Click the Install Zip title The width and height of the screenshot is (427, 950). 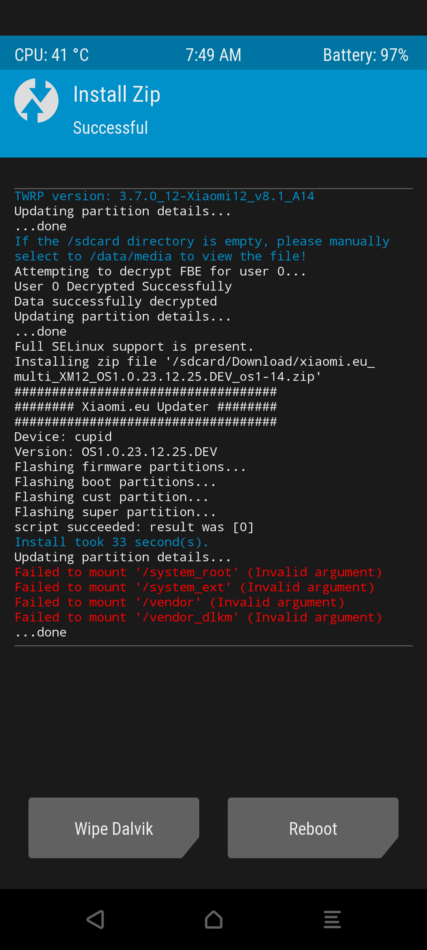(117, 95)
